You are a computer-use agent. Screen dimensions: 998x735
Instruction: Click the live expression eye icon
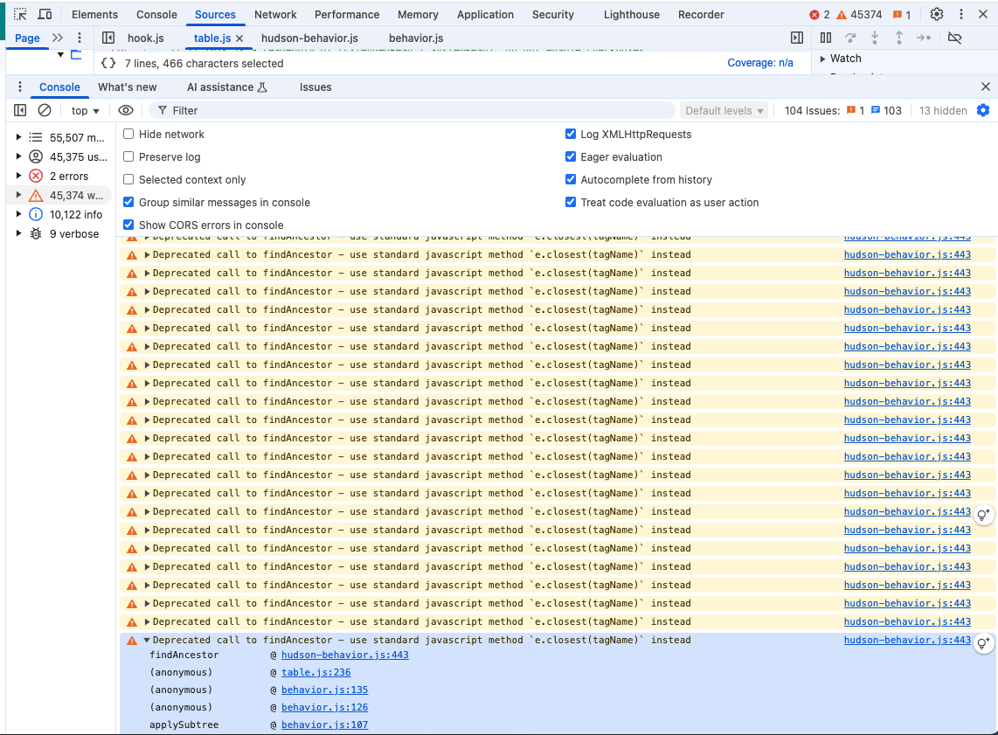pos(126,111)
